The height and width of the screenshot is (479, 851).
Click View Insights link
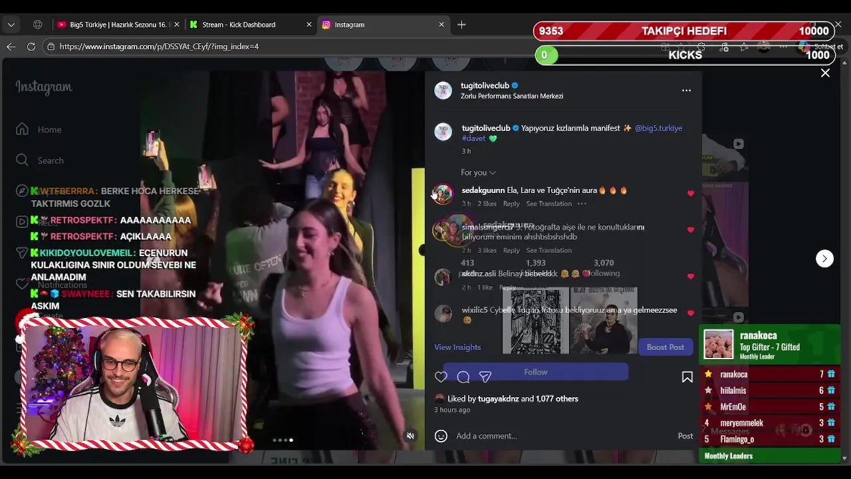pyautogui.click(x=457, y=347)
